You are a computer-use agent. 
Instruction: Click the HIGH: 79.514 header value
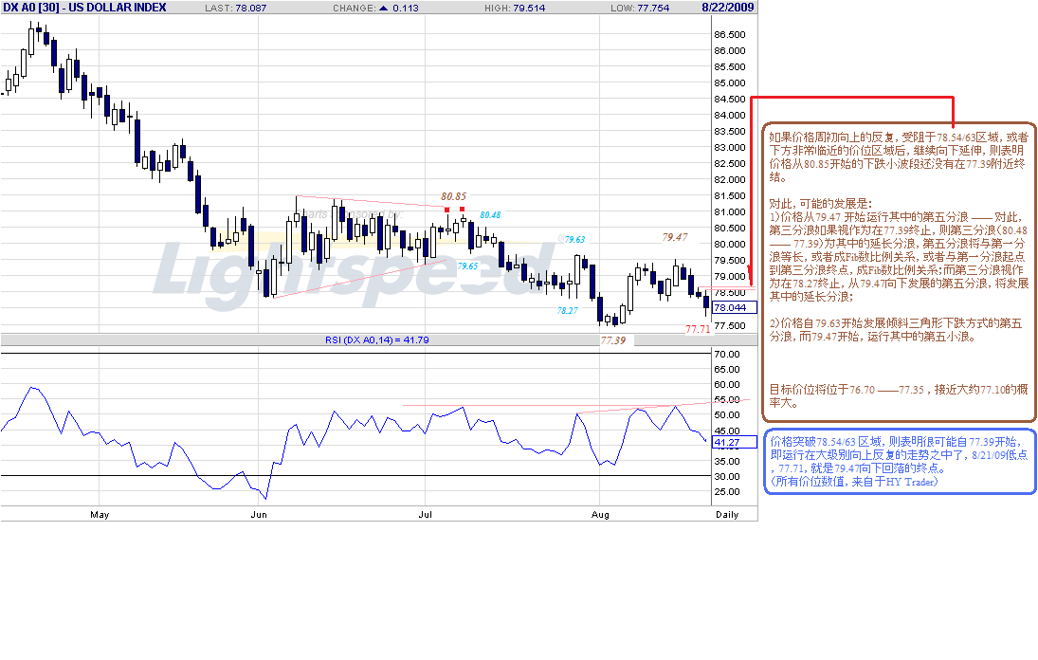point(515,8)
